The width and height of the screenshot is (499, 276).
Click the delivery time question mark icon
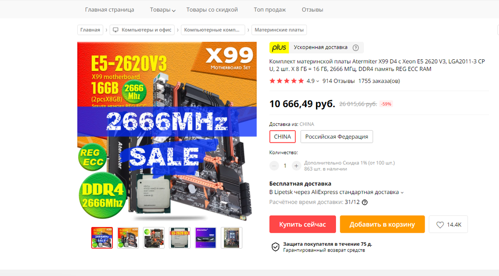[365, 203]
